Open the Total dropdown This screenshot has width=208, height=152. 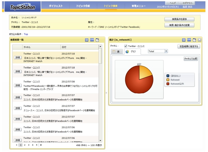pos(166,51)
